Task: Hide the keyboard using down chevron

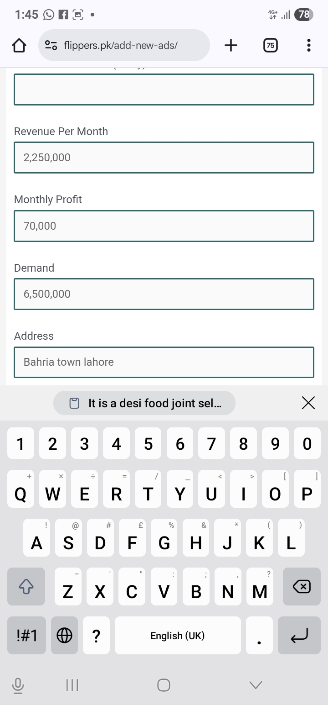Action: (x=256, y=685)
